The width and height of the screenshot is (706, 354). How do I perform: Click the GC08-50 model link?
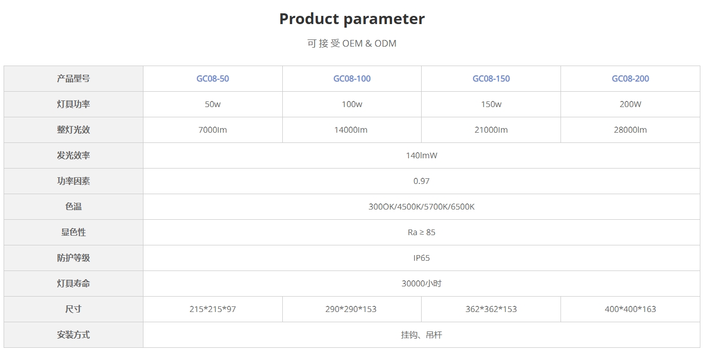(213, 79)
